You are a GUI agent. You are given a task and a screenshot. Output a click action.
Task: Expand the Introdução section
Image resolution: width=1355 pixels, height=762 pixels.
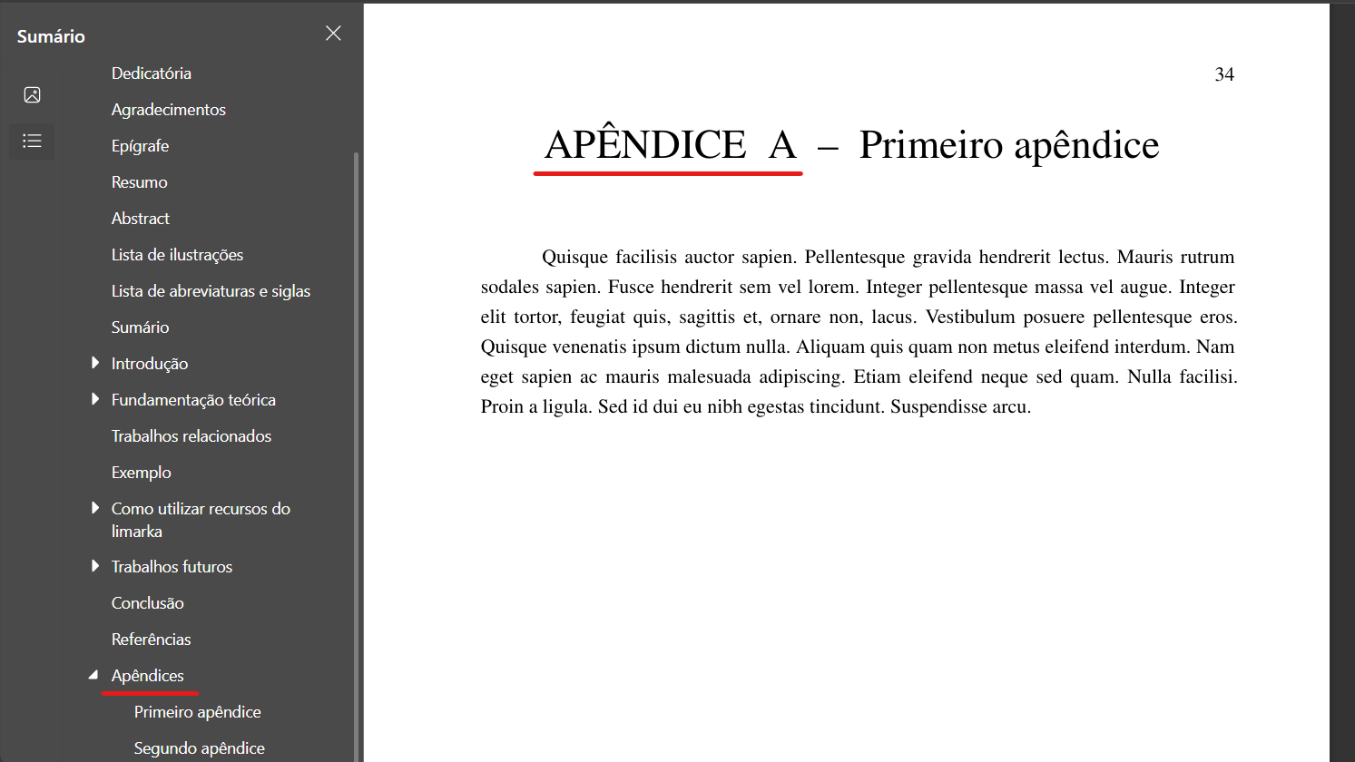point(95,363)
